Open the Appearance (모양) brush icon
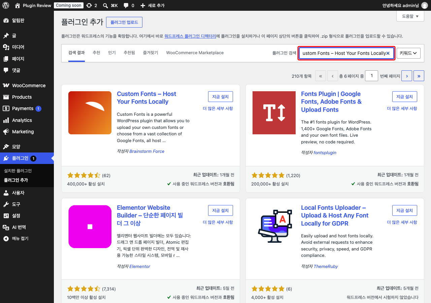The image size is (431, 303). click(6, 147)
